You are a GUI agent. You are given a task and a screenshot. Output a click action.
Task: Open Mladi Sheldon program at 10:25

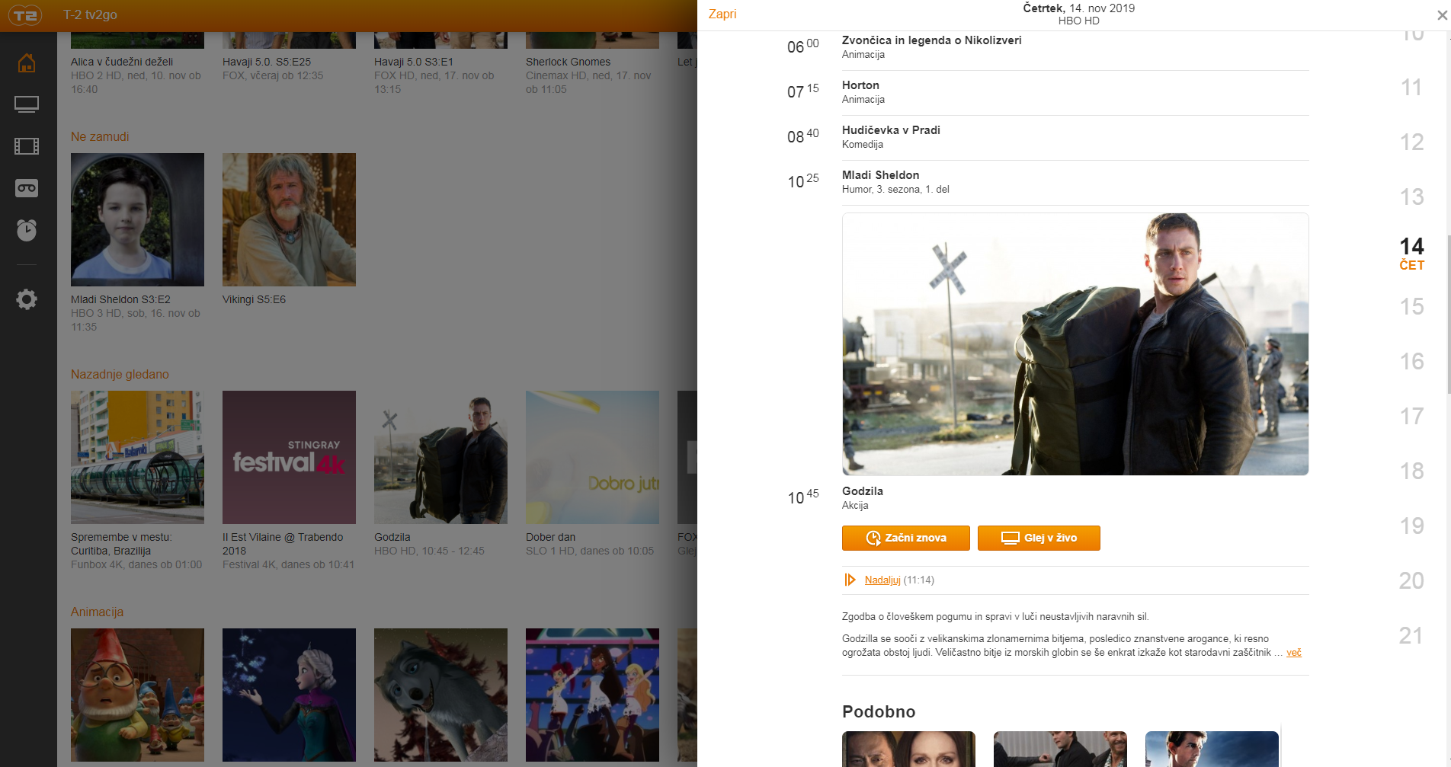coord(880,175)
